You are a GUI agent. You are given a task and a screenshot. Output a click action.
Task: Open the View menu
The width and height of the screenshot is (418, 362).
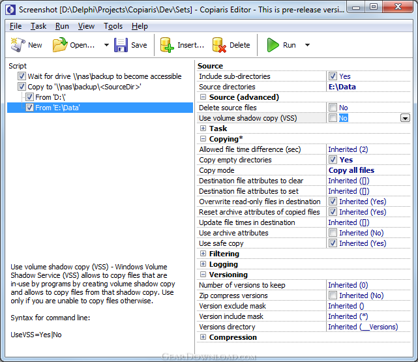(x=86, y=26)
